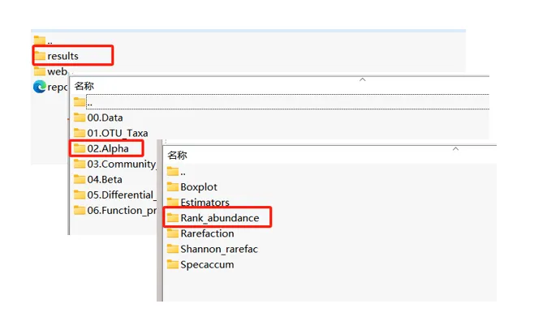This screenshot has height=321, width=547.
Task: Open the Rank_abundance folder
Action: (213, 218)
